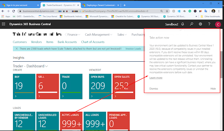Click the Invoice Loads action

[x=133, y=49]
